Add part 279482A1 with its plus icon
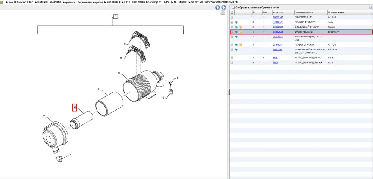This screenshot has width=373, height=179. tap(232, 45)
